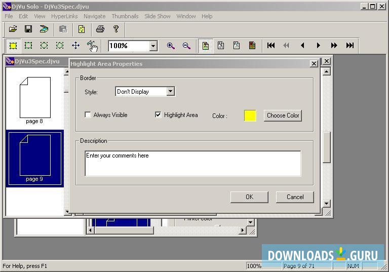Image resolution: width=389 pixels, height=272 pixels.
Task: Click the Print icon in toolbar
Action: coord(100,29)
